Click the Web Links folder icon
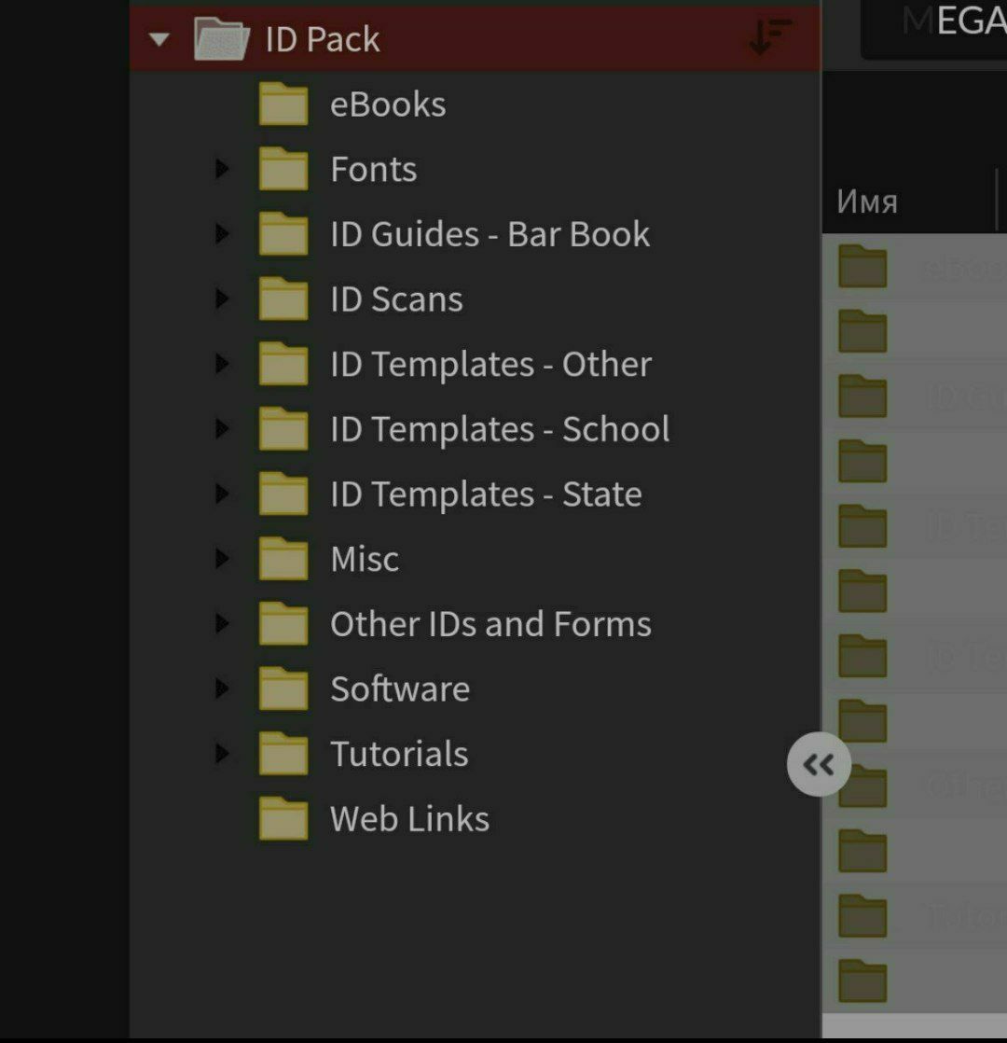 283,819
